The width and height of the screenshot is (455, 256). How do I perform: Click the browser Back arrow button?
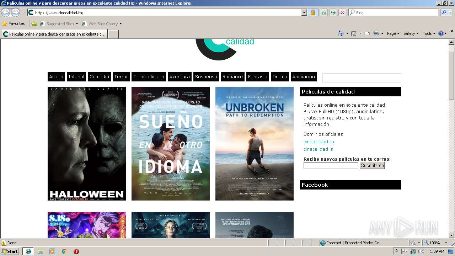pos(6,13)
